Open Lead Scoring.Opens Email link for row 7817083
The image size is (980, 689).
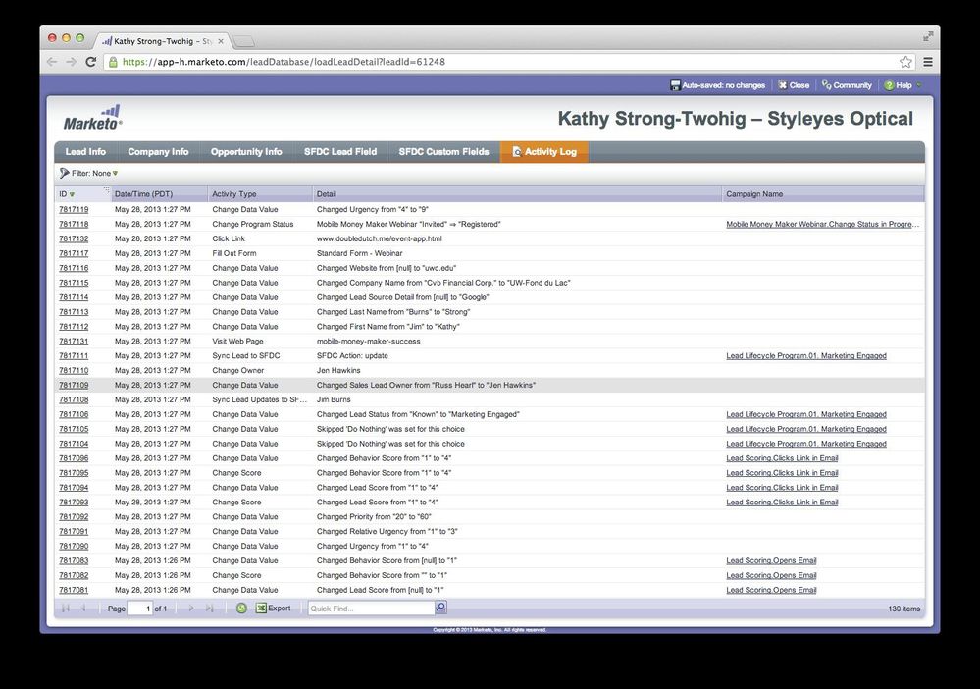[x=771, y=560]
